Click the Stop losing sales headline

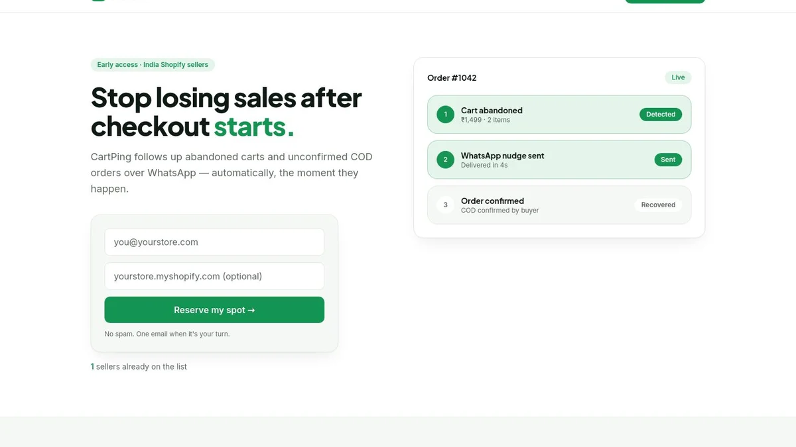click(226, 112)
